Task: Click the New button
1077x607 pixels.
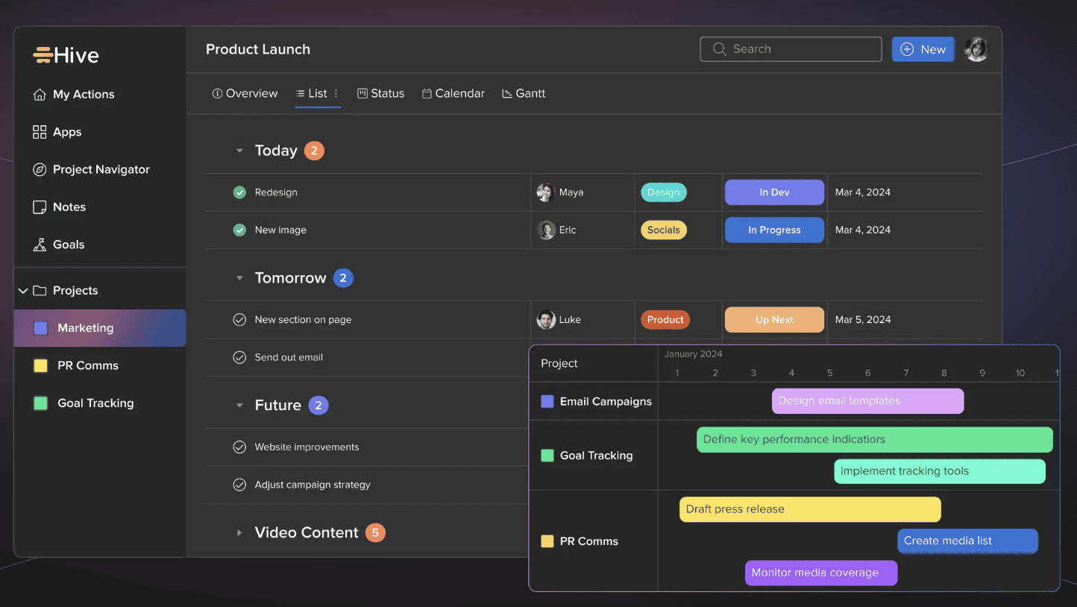Action: click(x=923, y=49)
